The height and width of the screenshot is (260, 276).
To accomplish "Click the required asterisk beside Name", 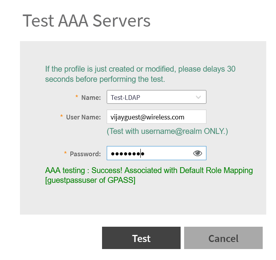I will tap(77, 97).
